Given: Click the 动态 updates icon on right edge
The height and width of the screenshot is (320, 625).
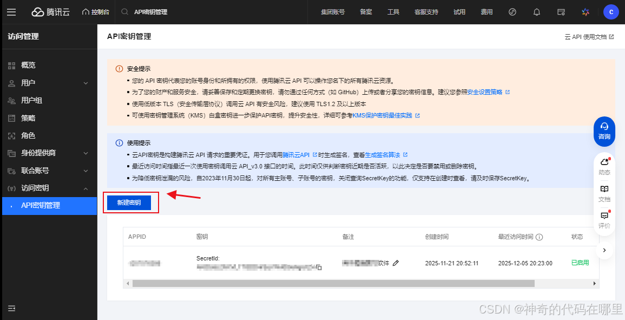Looking at the screenshot, I should pyautogui.click(x=604, y=166).
